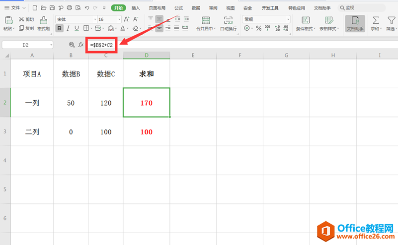This screenshot has height=245, width=398.
Task: Click the Paste (粘贴) clipboard icon
Action: [8, 20]
